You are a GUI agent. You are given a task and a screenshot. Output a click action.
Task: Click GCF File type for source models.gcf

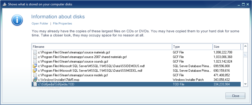click(178, 75)
